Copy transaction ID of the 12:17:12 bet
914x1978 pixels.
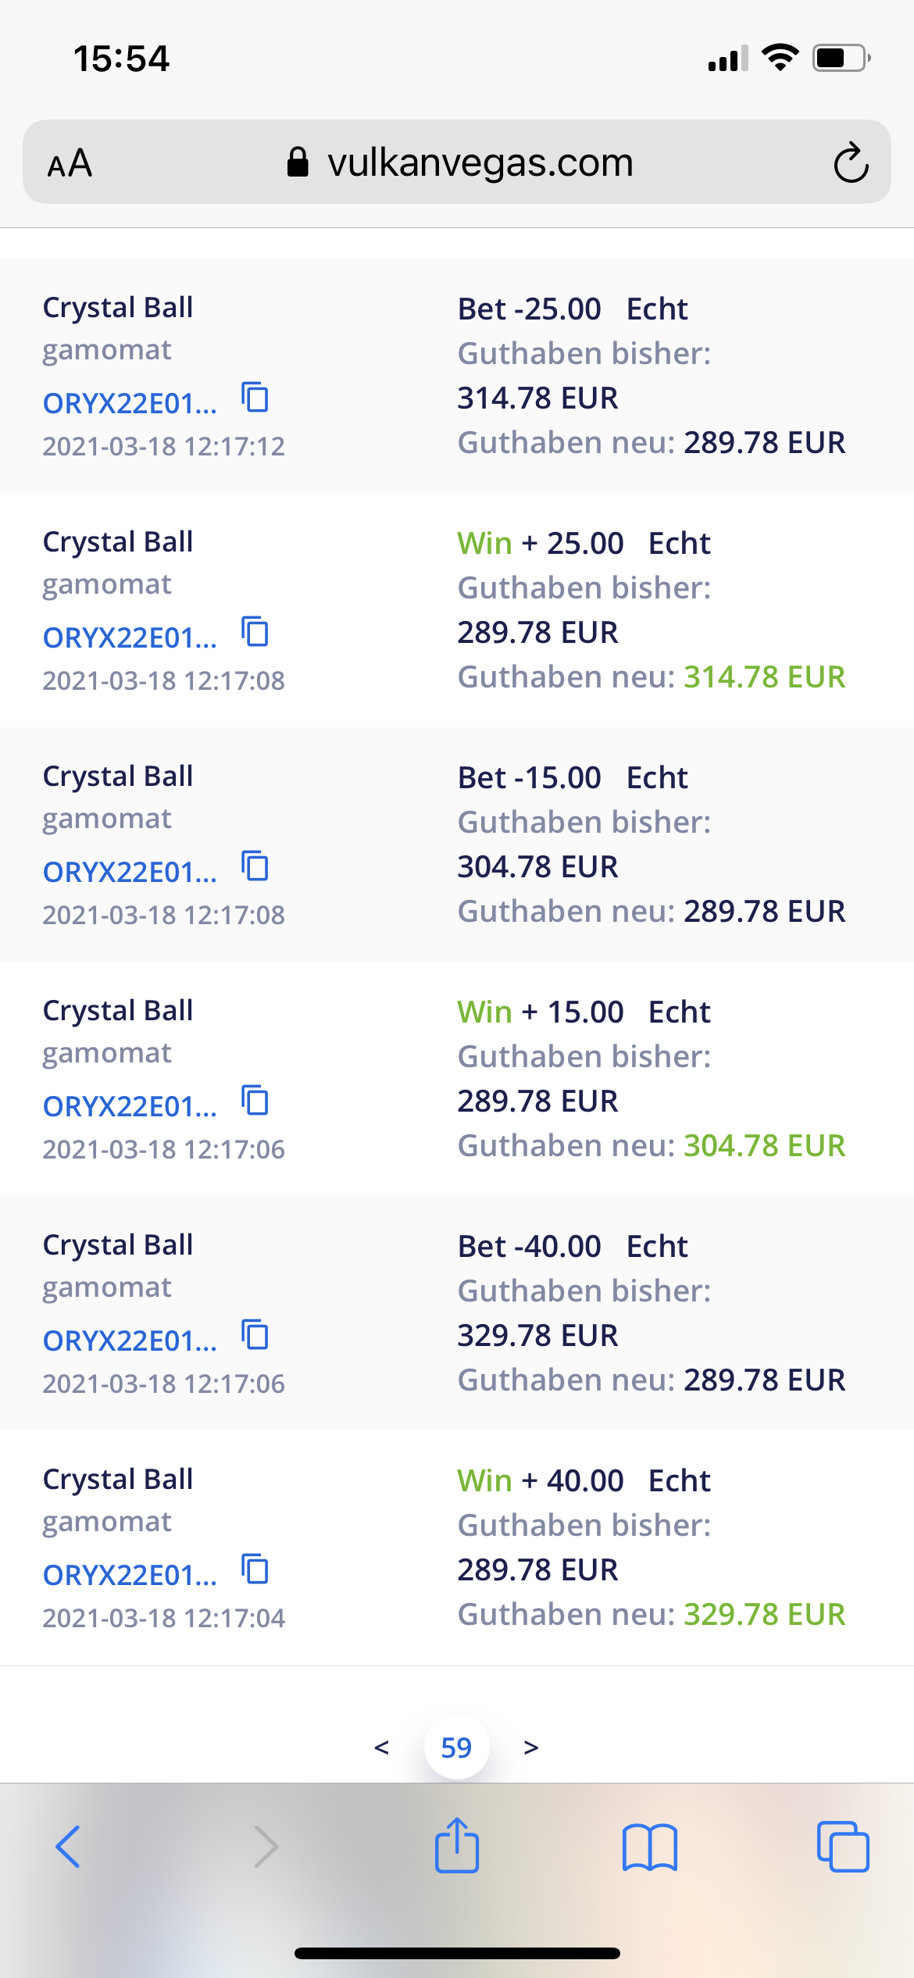coord(255,398)
